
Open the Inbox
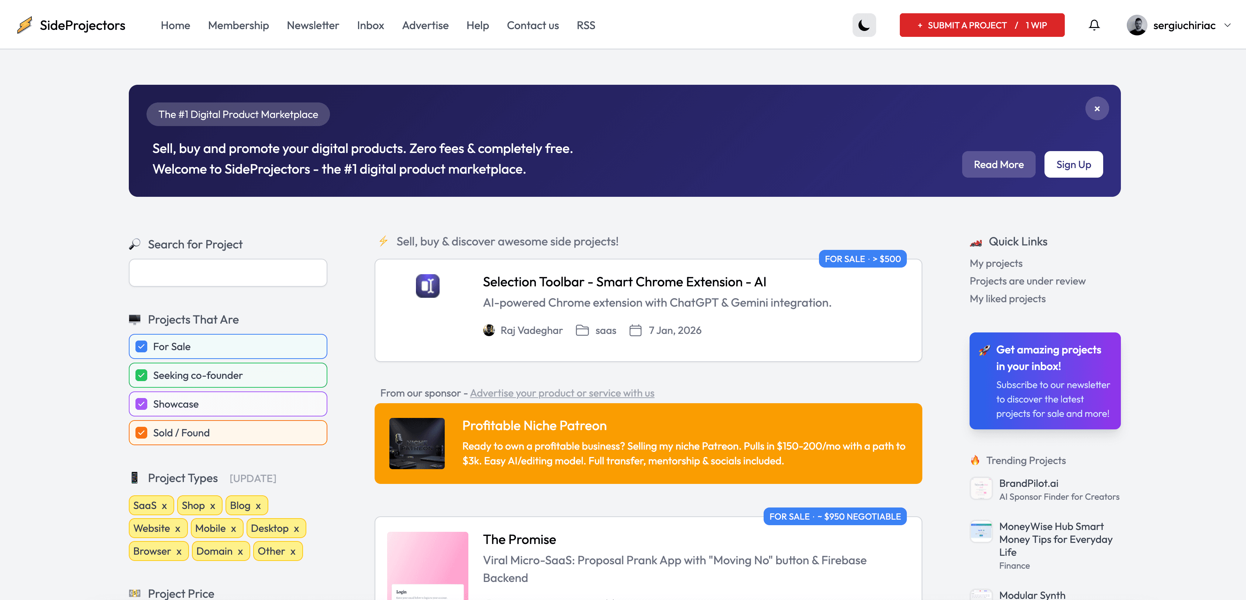coord(371,25)
